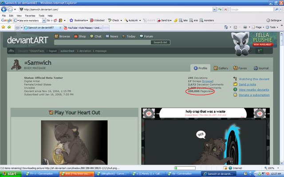
Task: Open the Page command dropdown
Action: [258, 27]
